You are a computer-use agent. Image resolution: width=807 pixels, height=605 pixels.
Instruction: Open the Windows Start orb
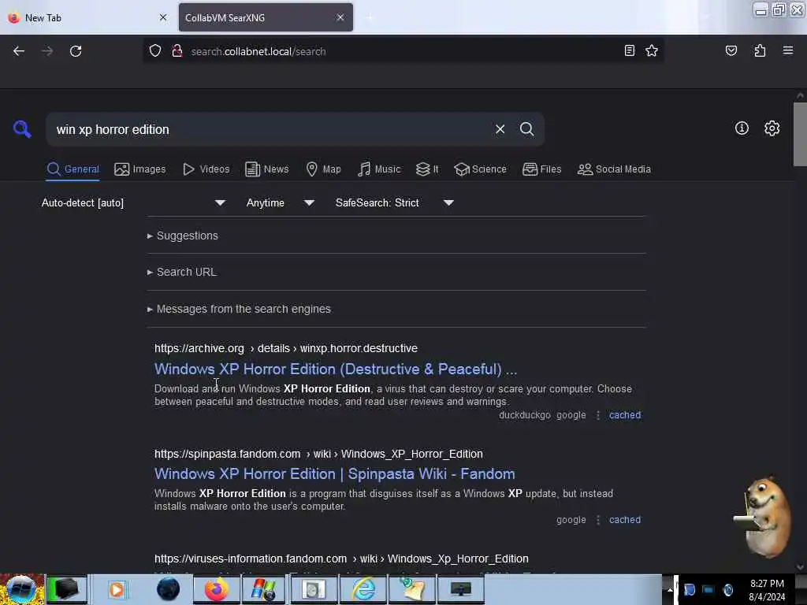pos(21,589)
